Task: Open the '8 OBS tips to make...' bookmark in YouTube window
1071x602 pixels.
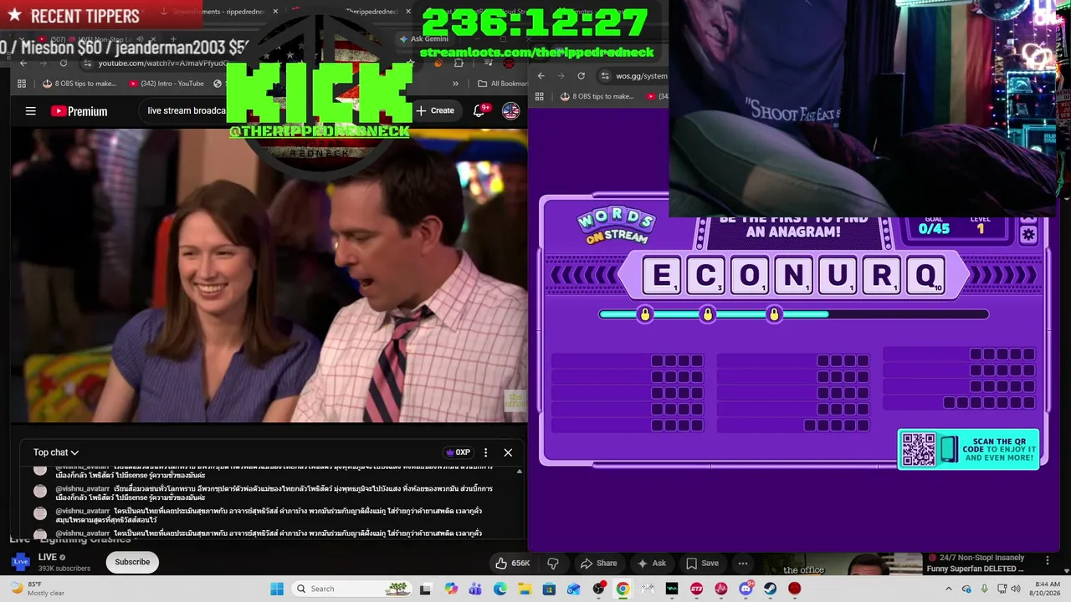Action: tap(79, 84)
